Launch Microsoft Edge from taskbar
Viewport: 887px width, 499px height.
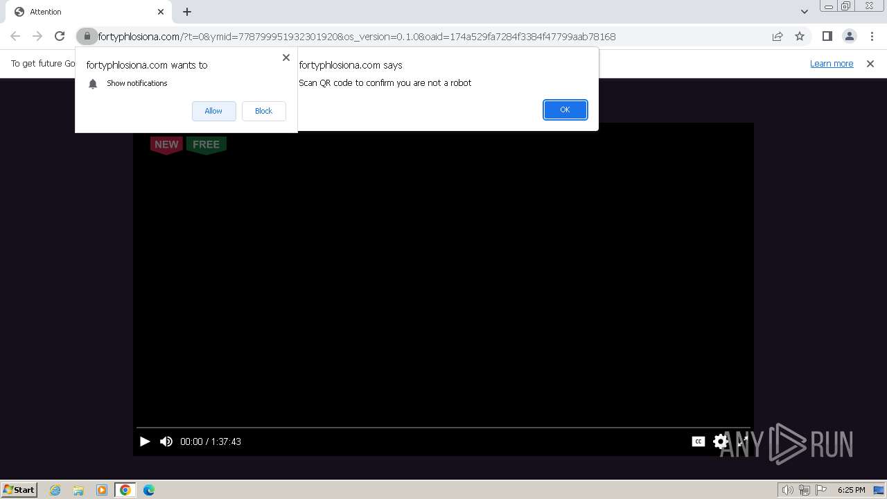pos(149,490)
